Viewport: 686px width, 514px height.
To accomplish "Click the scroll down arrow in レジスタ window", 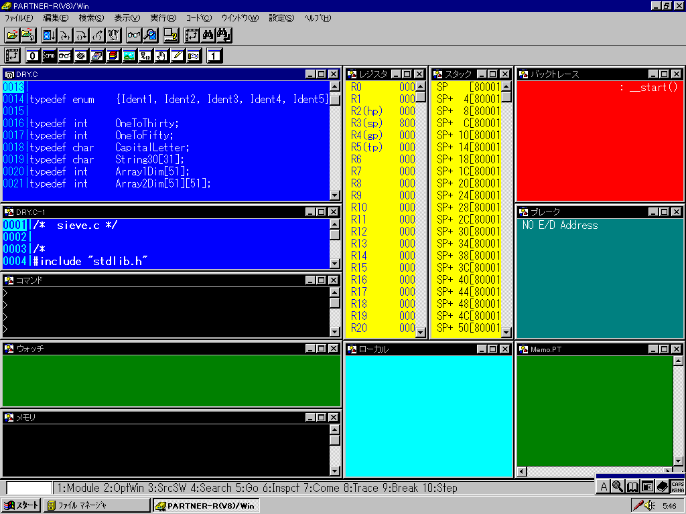I will pos(421,332).
